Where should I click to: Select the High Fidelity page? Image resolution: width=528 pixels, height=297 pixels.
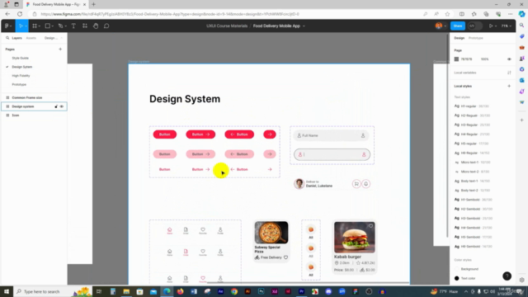pos(21,76)
